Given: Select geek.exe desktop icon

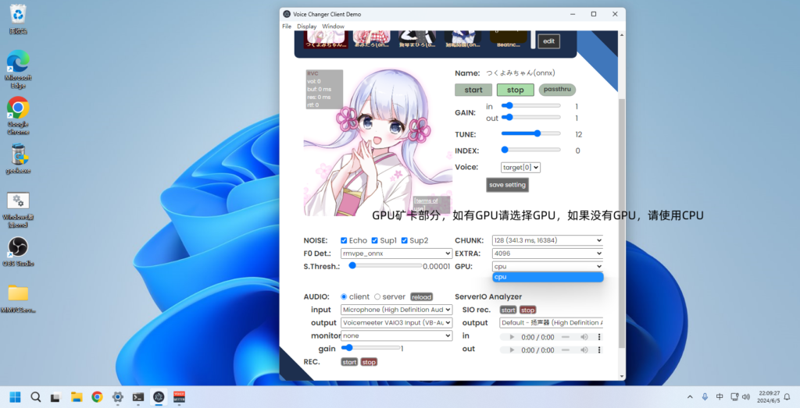Looking at the screenshot, I should tap(18, 158).
